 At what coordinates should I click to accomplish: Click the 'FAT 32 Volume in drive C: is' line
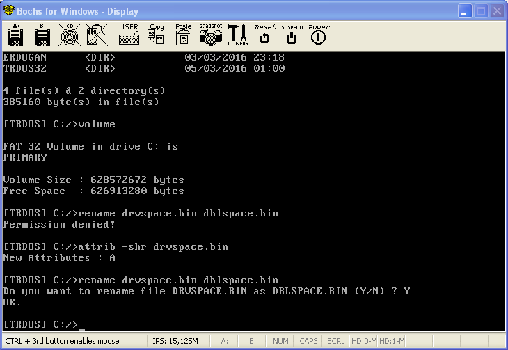[90, 147]
